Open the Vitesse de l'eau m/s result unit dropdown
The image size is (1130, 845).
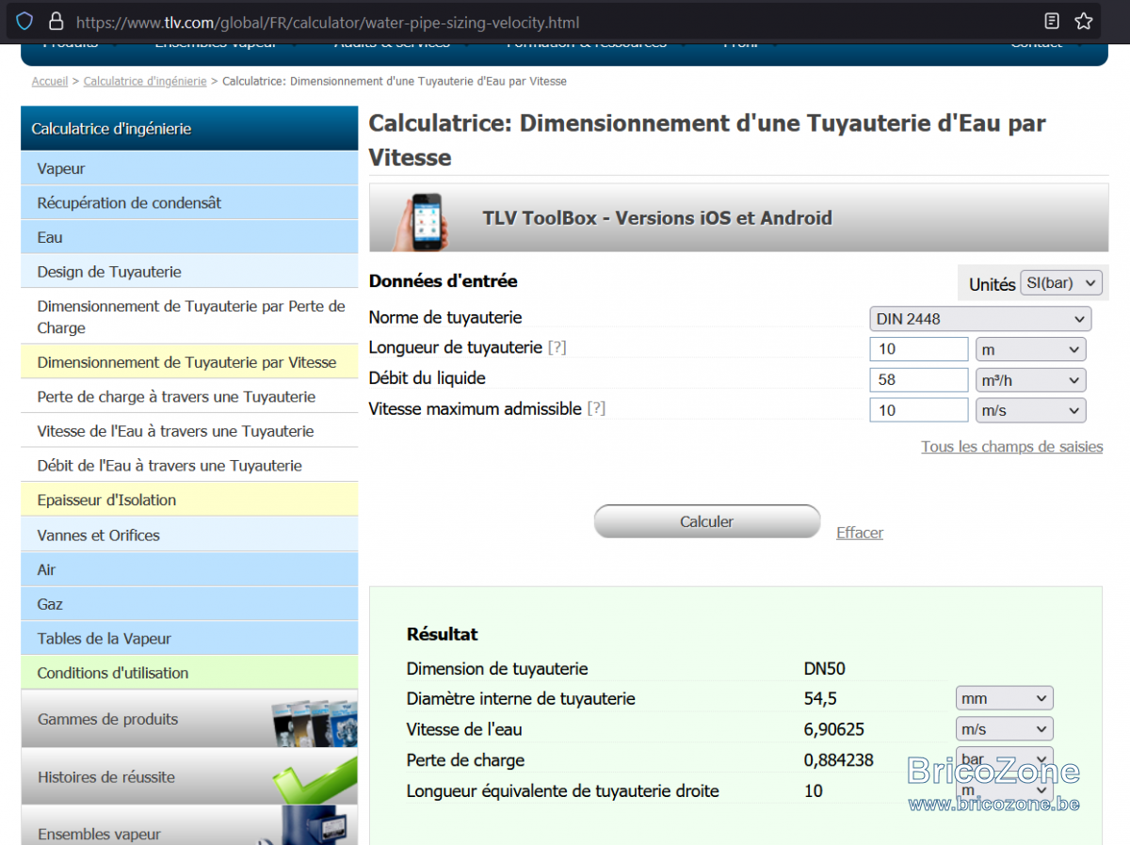tap(1004, 729)
